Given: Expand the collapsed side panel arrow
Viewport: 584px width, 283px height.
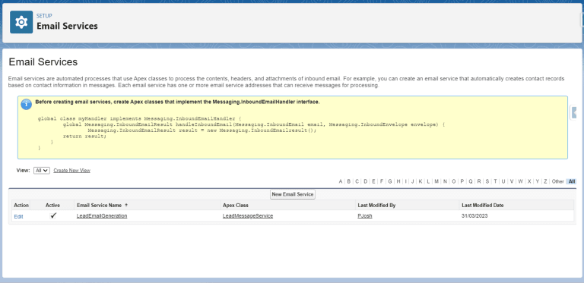Looking at the screenshot, I should (574, 113).
